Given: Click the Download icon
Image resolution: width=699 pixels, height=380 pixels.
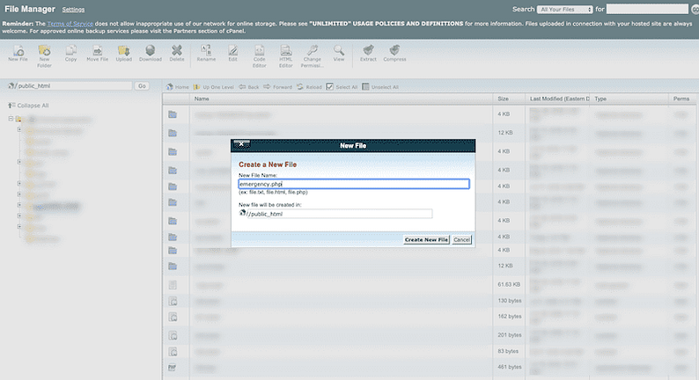Looking at the screenshot, I should (151, 53).
